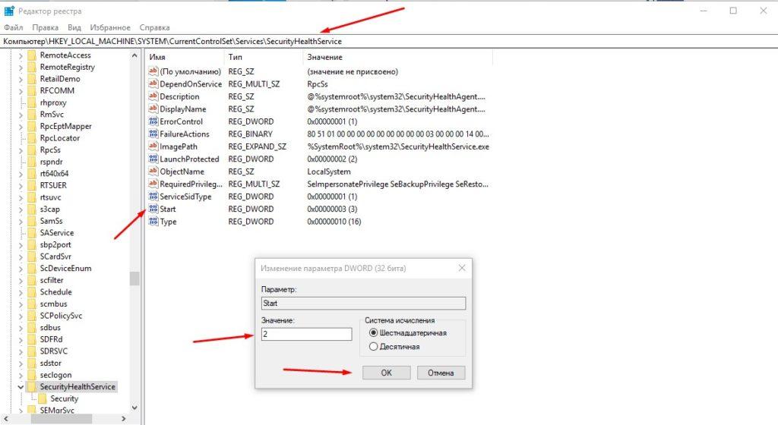Viewport: 778px width, 425px height.
Task: Open the Файл menu
Action: tap(14, 28)
